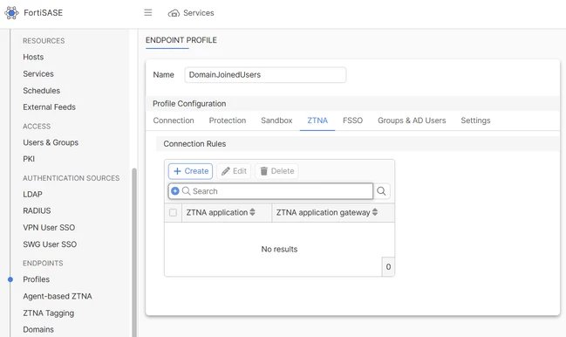Switch to the Protection tab
The image size is (566, 337).
click(228, 120)
